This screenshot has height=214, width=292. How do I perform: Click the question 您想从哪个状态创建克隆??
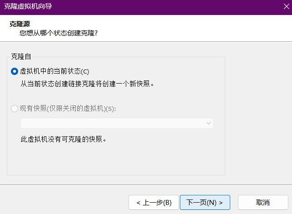59,33
